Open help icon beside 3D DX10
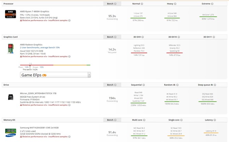The height and width of the screenshot is (142, 229). click(179, 37)
